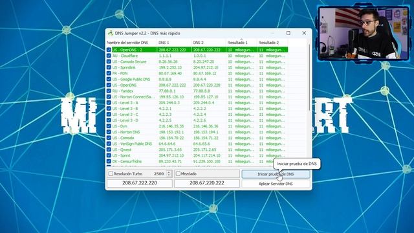Select the US - Comodo row
Image resolution: width=414 pixels, height=233 pixels.
pos(197,138)
